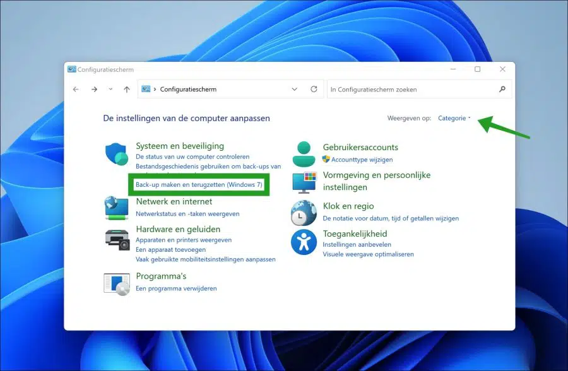Minimize the Configuratiescherm window
This screenshot has height=371, width=568.
453,69
